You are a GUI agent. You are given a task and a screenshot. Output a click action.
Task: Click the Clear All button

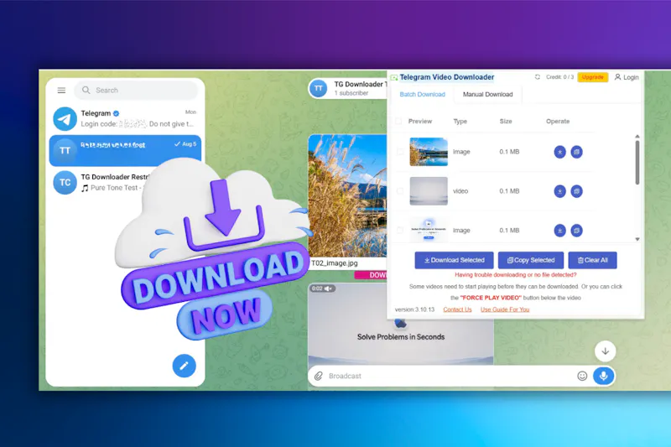[593, 260]
